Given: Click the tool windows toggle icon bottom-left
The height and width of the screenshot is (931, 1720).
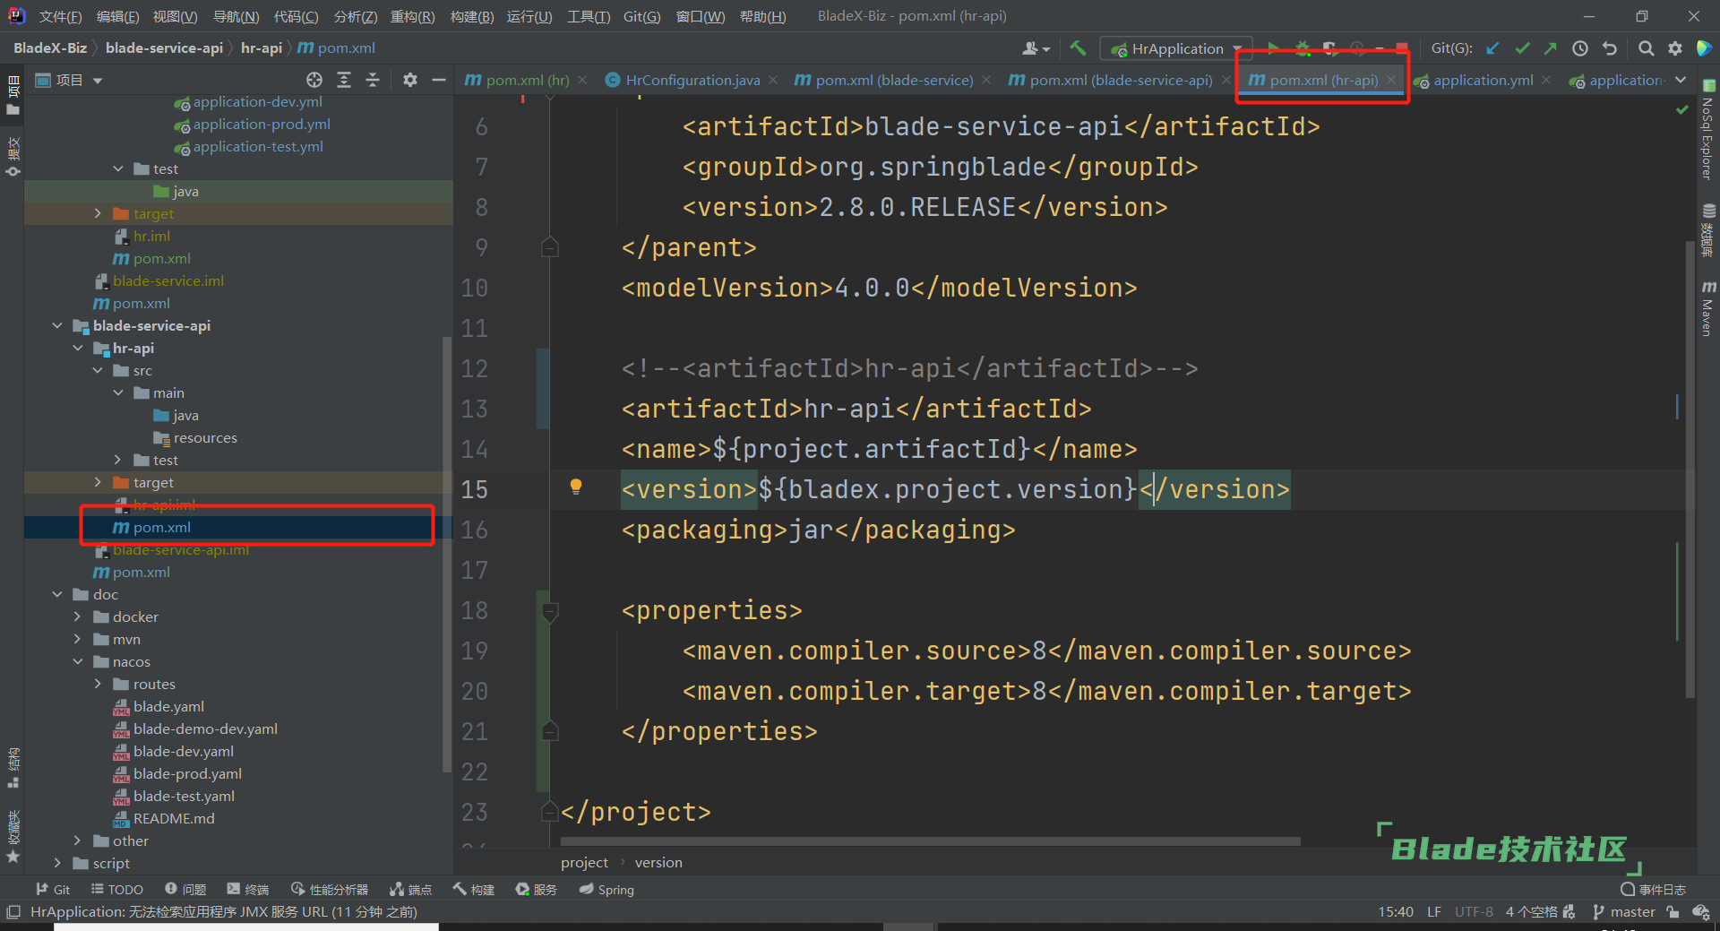Looking at the screenshot, I should [13, 912].
